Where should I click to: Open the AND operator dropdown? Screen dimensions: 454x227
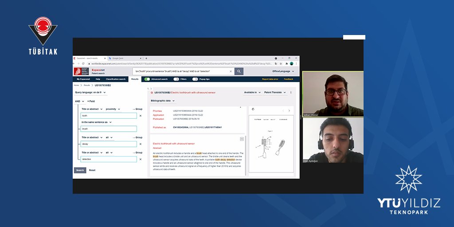click(x=79, y=102)
